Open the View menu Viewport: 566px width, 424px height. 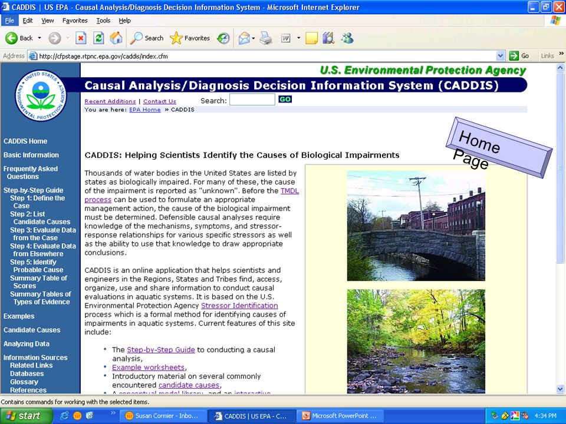(x=48, y=21)
